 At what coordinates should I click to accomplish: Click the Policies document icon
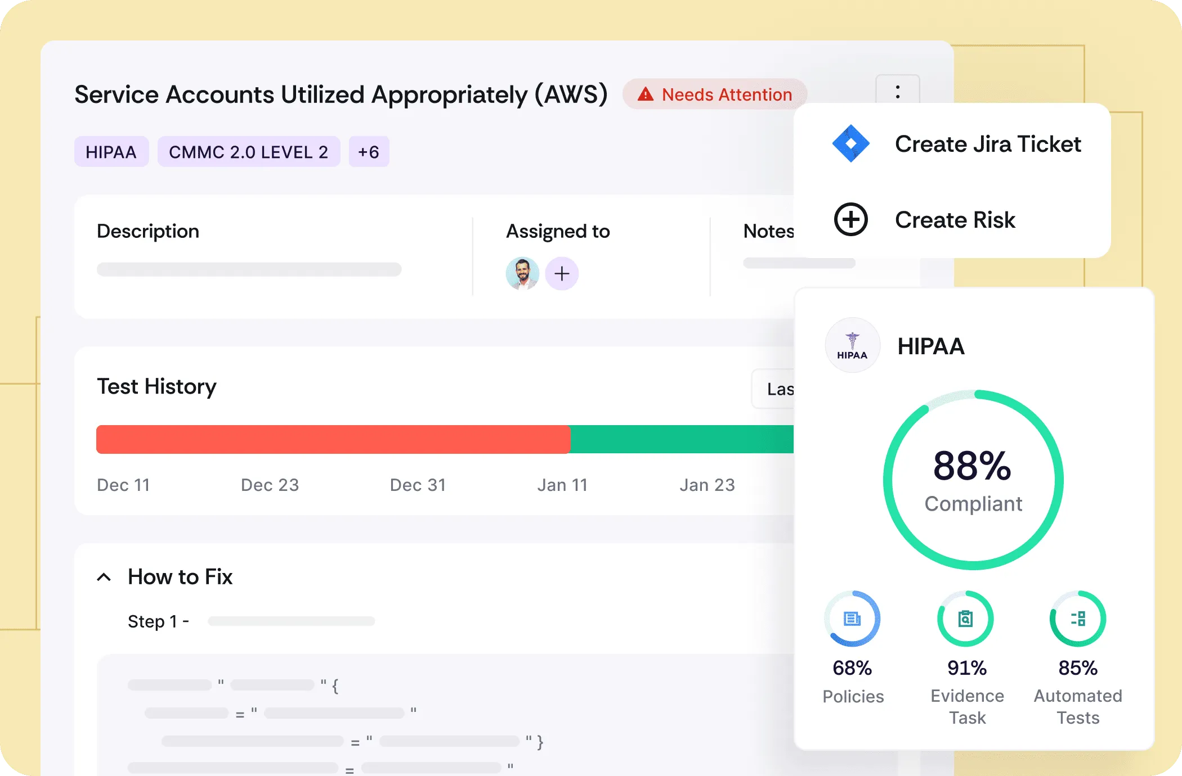point(852,619)
